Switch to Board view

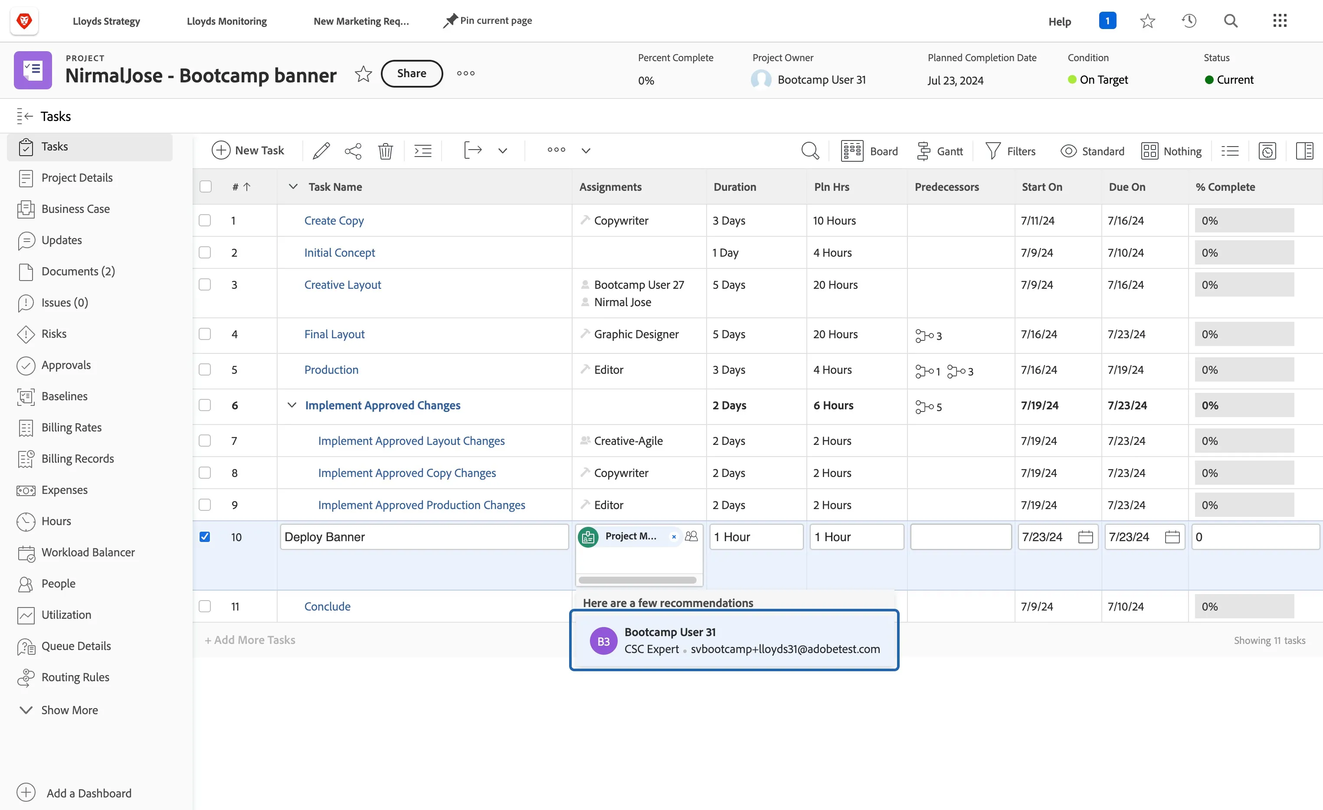pos(869,151)
